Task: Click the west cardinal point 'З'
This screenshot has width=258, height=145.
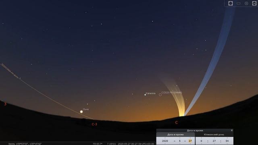Action: pyautogui.click(x=5, y=104)
